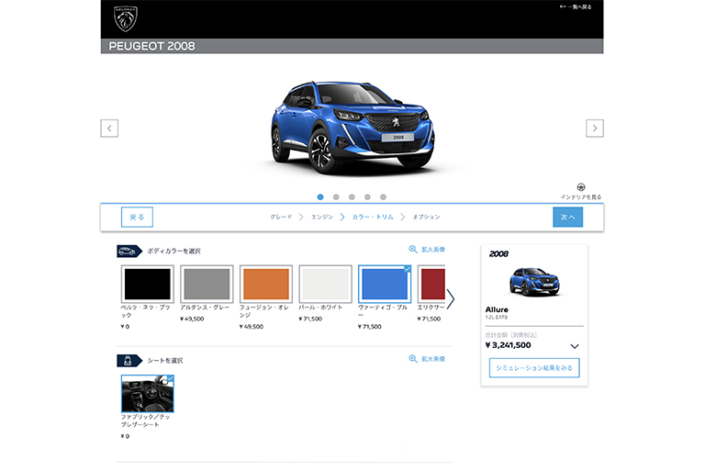Screen dimensions: 705x471
Task: Open enlarged image for body colour
Action: (433, 249)
